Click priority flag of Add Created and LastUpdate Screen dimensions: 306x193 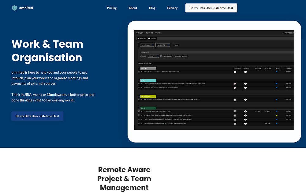coord(277,100)
